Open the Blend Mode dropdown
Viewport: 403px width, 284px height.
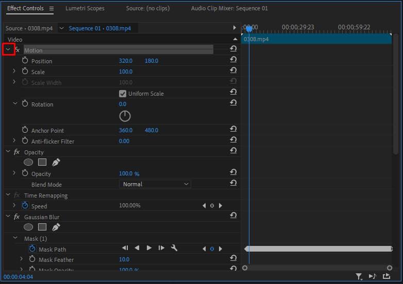point(155,184)
